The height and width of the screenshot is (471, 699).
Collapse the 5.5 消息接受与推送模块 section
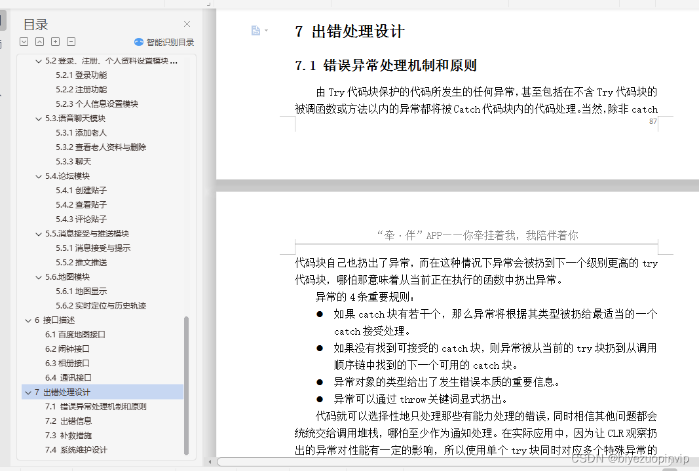[x=39, y=234]
